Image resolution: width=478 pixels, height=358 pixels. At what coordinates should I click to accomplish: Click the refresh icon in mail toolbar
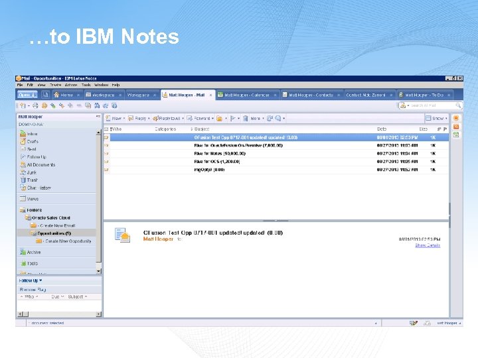pos(270,119)
